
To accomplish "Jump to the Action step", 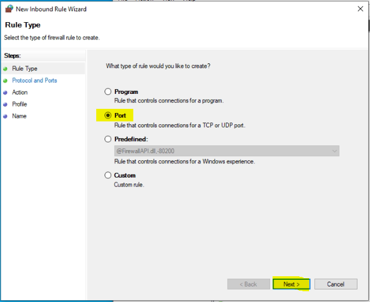I will (20, 92).
